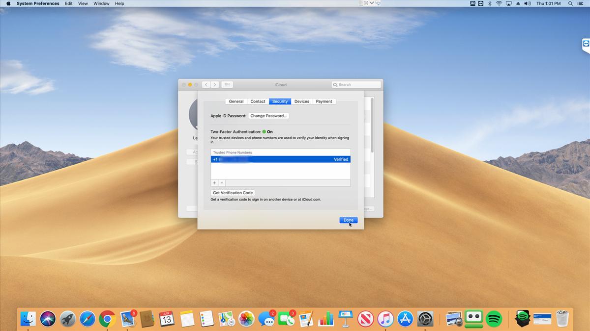Open the Window menu

[101, 3]
